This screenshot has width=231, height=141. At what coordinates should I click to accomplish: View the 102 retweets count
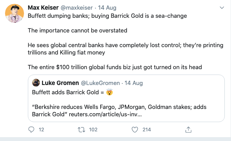tap(93, 129)
